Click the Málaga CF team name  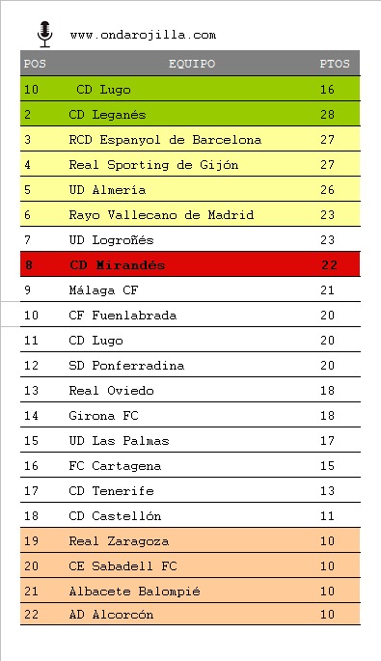pos(103,290)
